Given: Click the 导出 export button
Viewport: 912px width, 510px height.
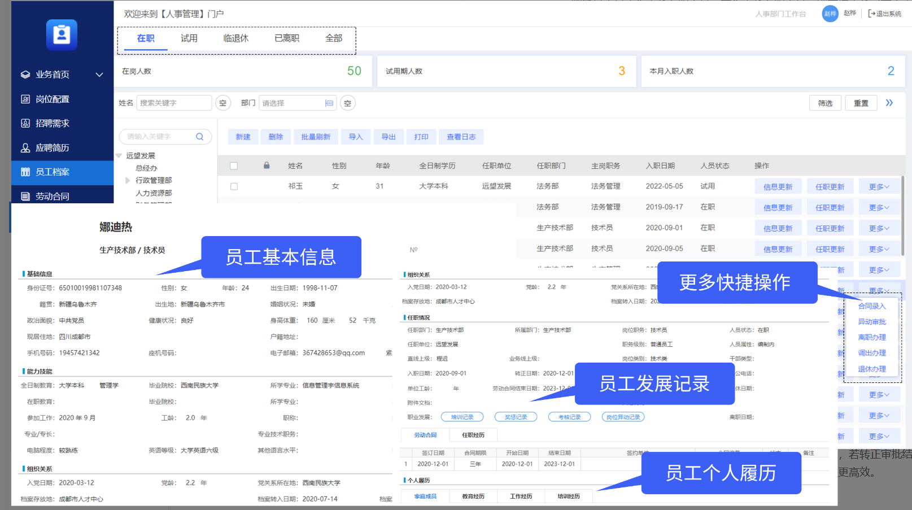Looking at the screenshot, I should coord(389,136).
